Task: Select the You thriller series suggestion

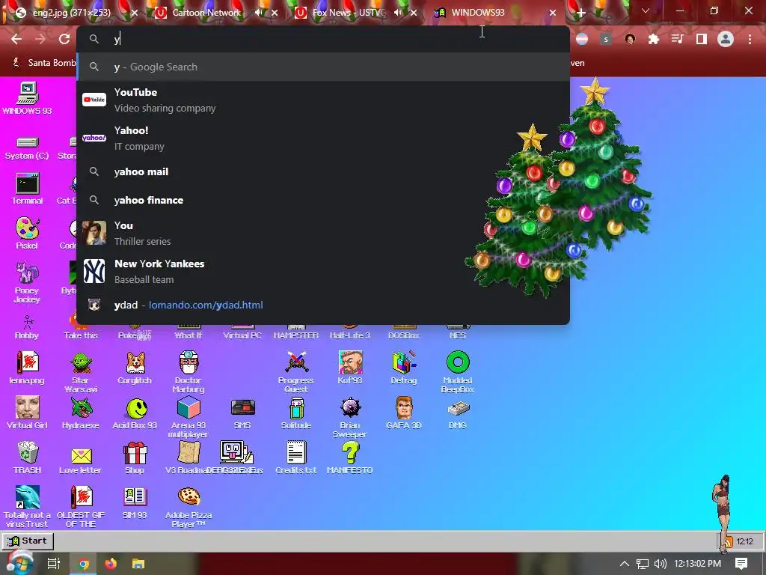Action: click(323, 233)
